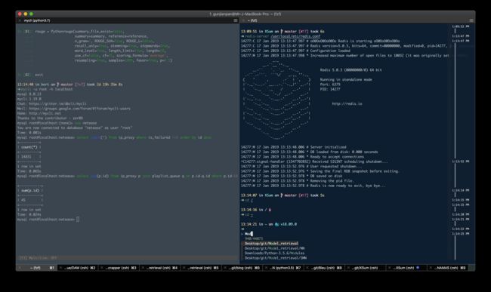Image resolution: width=491 pixels, height=292 pixels.
Task: Switch to the '...ue/DAM (zsh)' ⌘2 tab
Action: (x=79, y=268)
